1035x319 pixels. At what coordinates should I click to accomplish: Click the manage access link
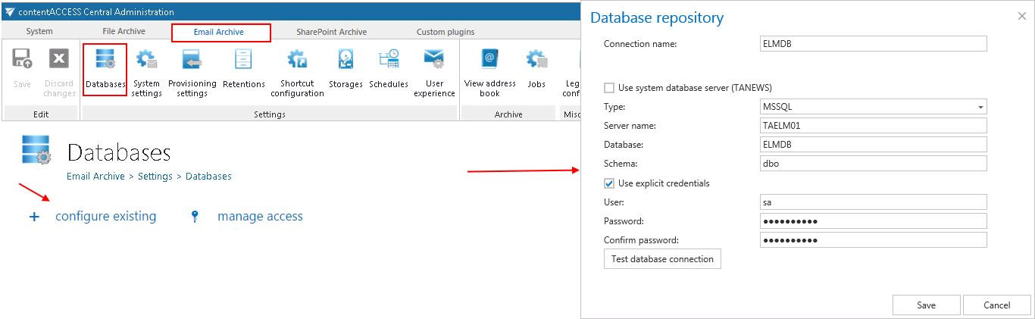pyautogui.click(x=260, y=216)
